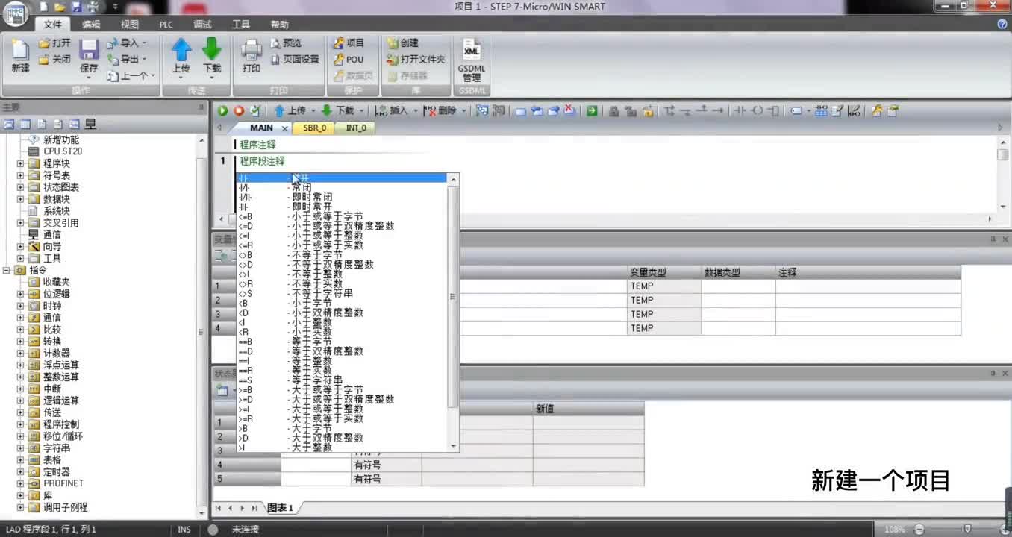
Task: Expand the 位逻辑 instruction folder
Action: [20, 294]
